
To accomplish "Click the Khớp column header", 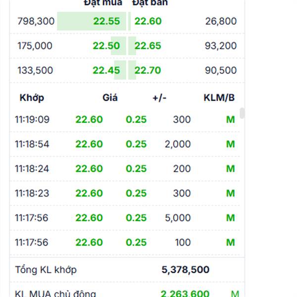I will 32,98.
